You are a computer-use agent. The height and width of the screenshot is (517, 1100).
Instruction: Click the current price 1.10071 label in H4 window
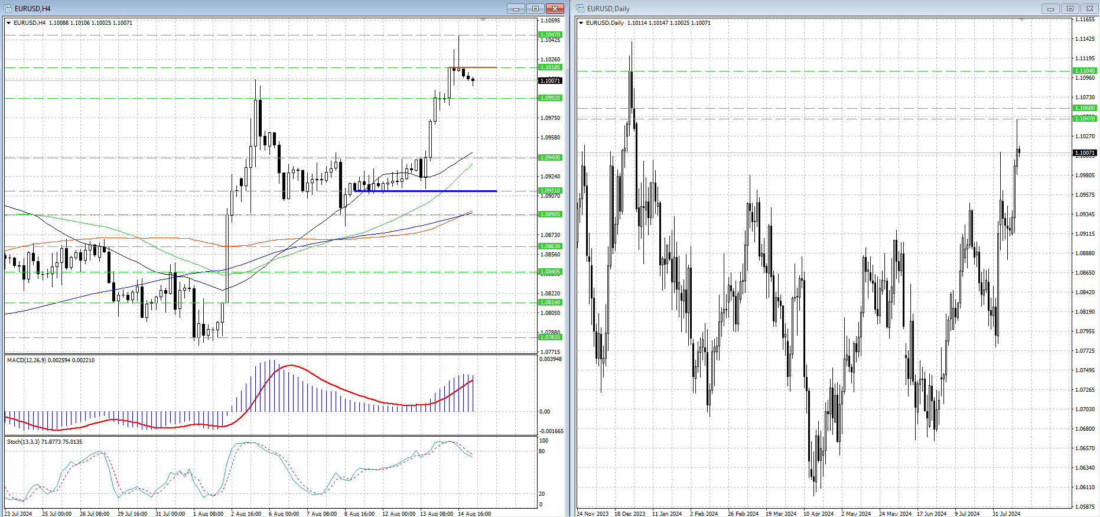click(550, 80)
